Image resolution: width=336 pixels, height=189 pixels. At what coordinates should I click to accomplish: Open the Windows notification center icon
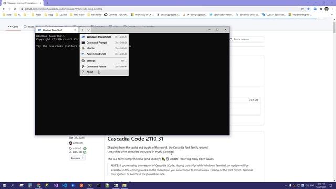[x=330, y=185]
